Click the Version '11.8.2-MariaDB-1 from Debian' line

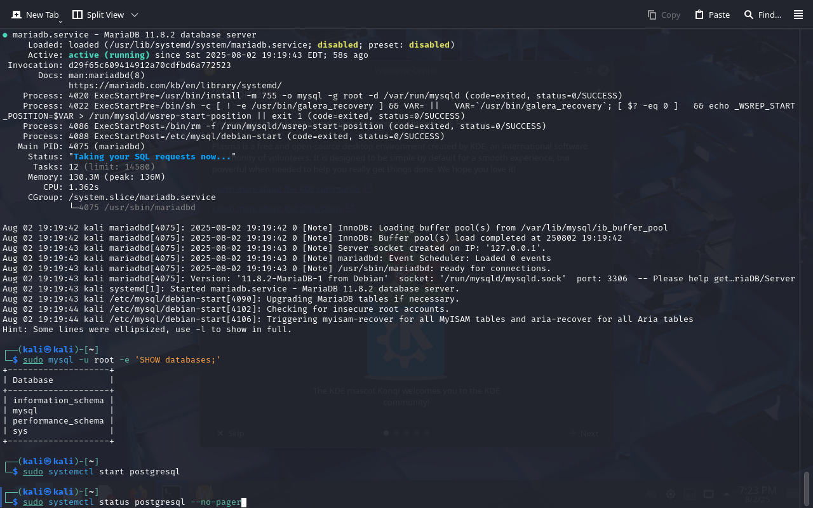399,278
